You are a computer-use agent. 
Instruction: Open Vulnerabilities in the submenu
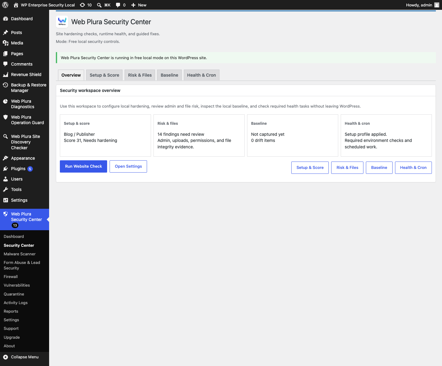point(17,285)
